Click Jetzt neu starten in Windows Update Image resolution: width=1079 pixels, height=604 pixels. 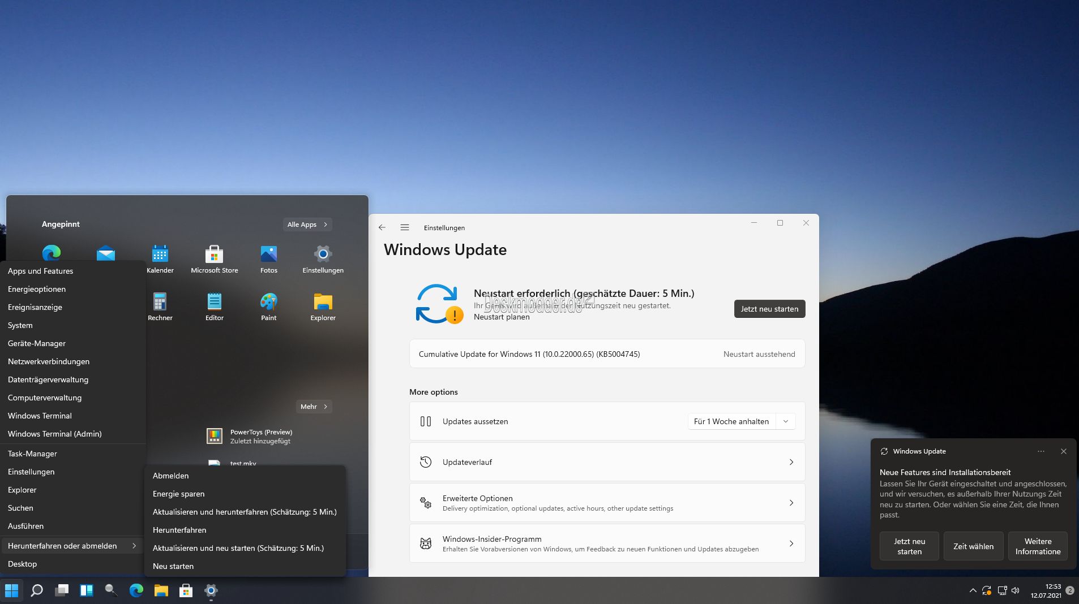pyautogui.click(x=769, y=309)
